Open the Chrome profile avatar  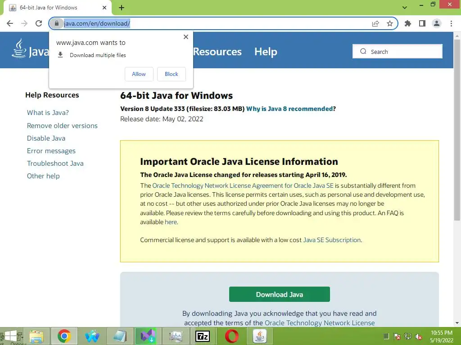(x=437, y=23)
